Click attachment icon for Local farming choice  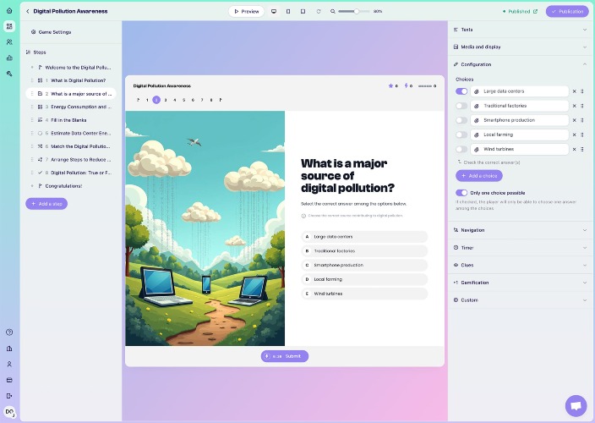click(477, 135)
